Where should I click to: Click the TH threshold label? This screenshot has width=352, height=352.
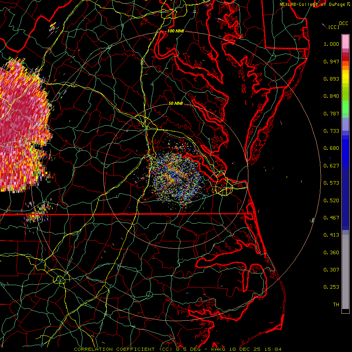336,305
